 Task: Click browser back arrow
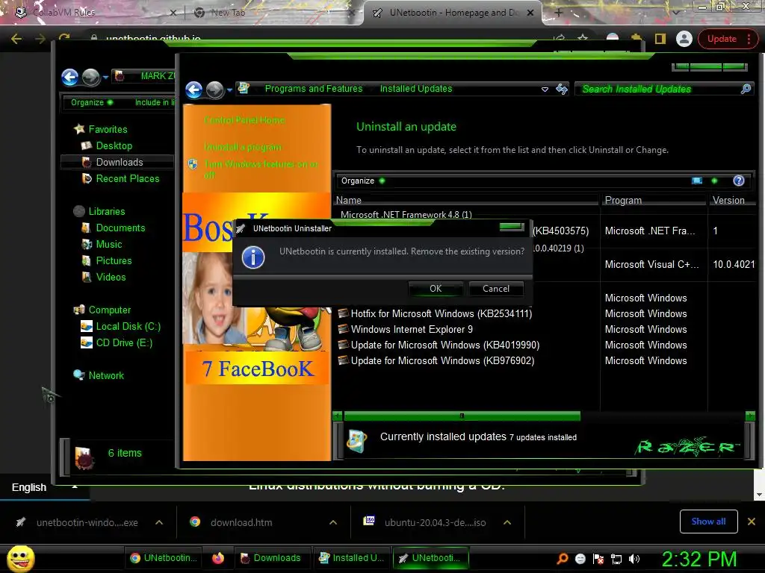pyautogui.click(x=16, y=39)
